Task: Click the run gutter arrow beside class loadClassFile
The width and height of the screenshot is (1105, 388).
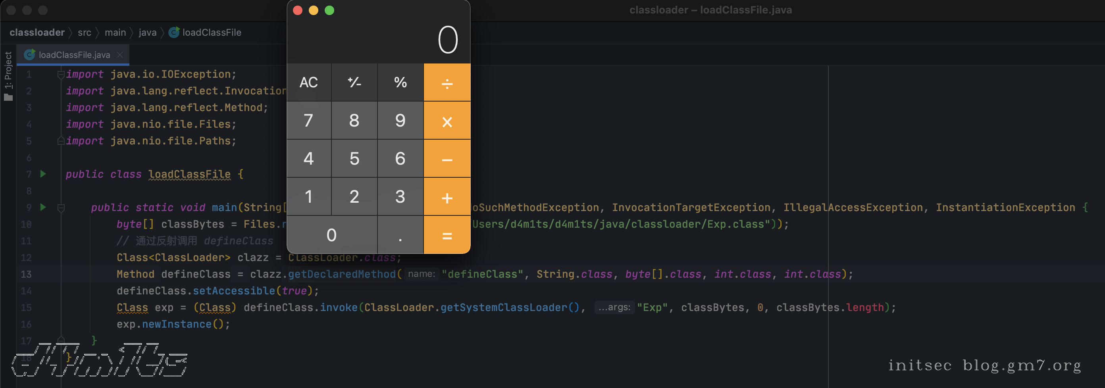Action: point(43,174)
